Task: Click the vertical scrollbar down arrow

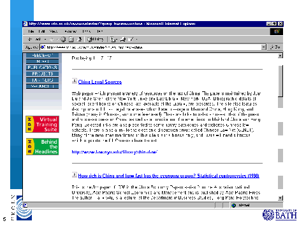Action: point(280,198)
